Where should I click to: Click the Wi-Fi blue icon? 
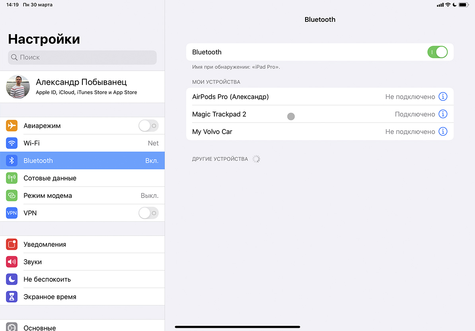tap(12, 143)
